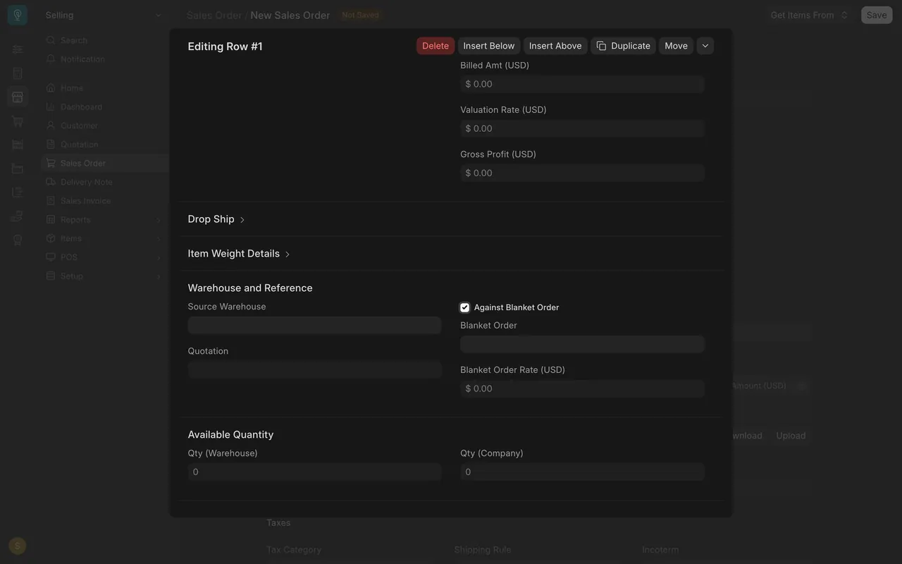Click Insert Above in the row editor
This screenshot has width=902, height=564.
pos(555,46)
